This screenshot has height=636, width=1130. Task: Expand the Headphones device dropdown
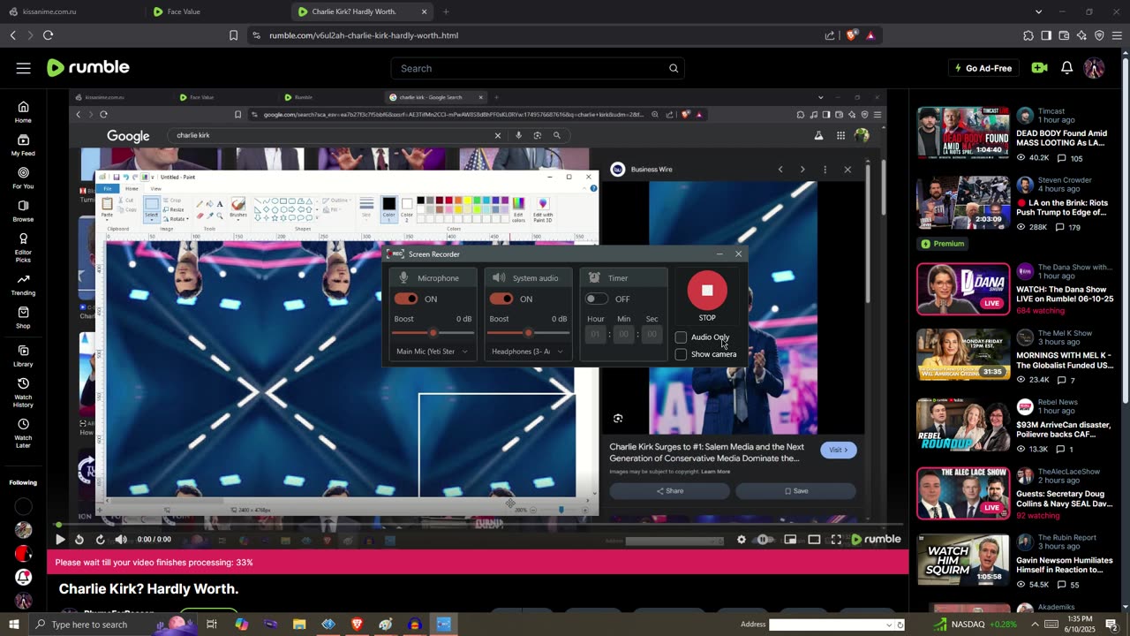[x=528, y=352]
